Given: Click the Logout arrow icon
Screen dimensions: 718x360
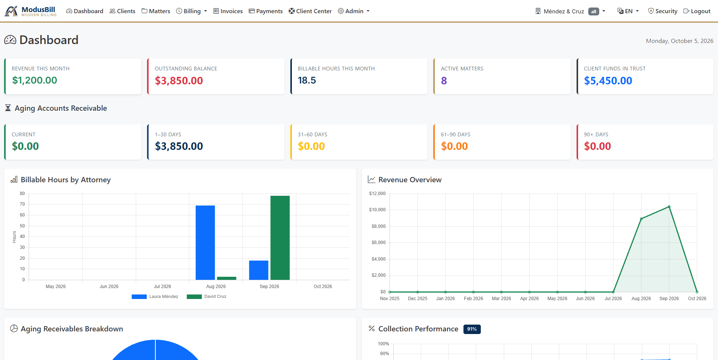Looking at the screenshot, I should [686, 11].
